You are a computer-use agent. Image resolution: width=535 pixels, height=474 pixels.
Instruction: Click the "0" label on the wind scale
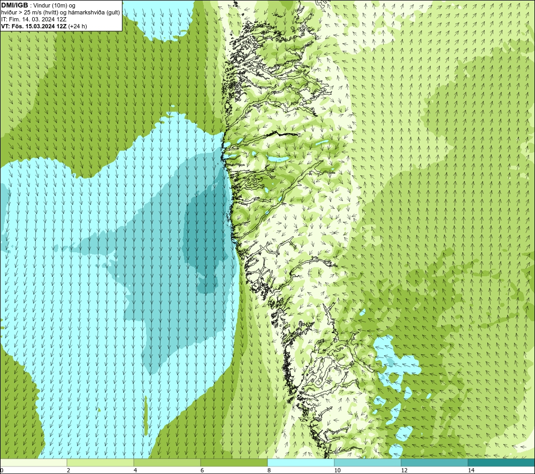pyautogui.click(x=2, y=470)
